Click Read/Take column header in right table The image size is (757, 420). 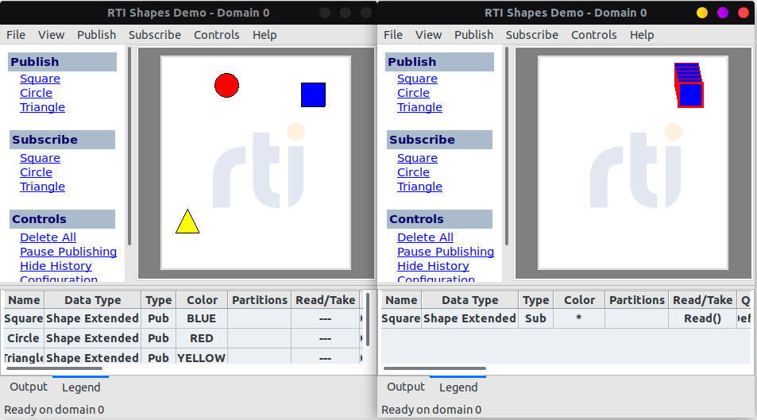point(702,300)
